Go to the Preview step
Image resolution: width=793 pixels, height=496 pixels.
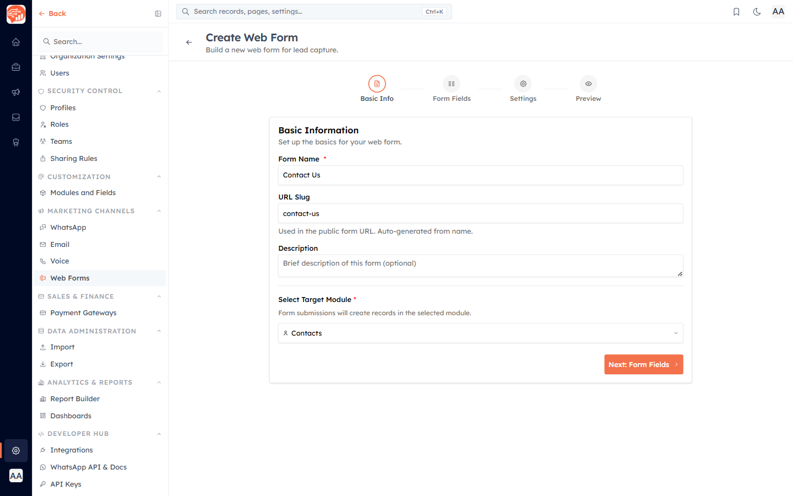pyautogui.click(x=588, y=89)
